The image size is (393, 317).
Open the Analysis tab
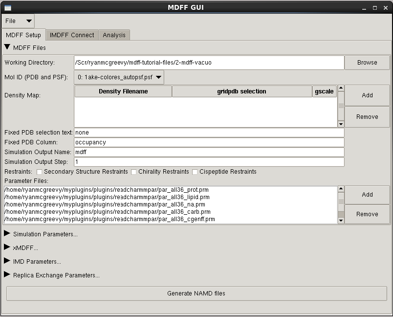(x=114, y=35)
